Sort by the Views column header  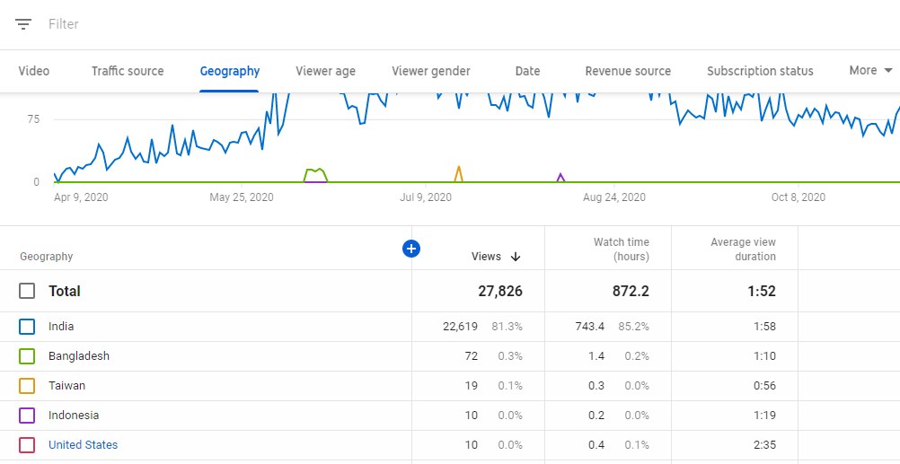point(486,257)
